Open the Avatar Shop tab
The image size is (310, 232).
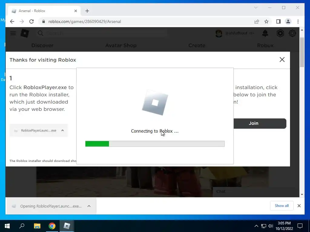tap(121, 45)
